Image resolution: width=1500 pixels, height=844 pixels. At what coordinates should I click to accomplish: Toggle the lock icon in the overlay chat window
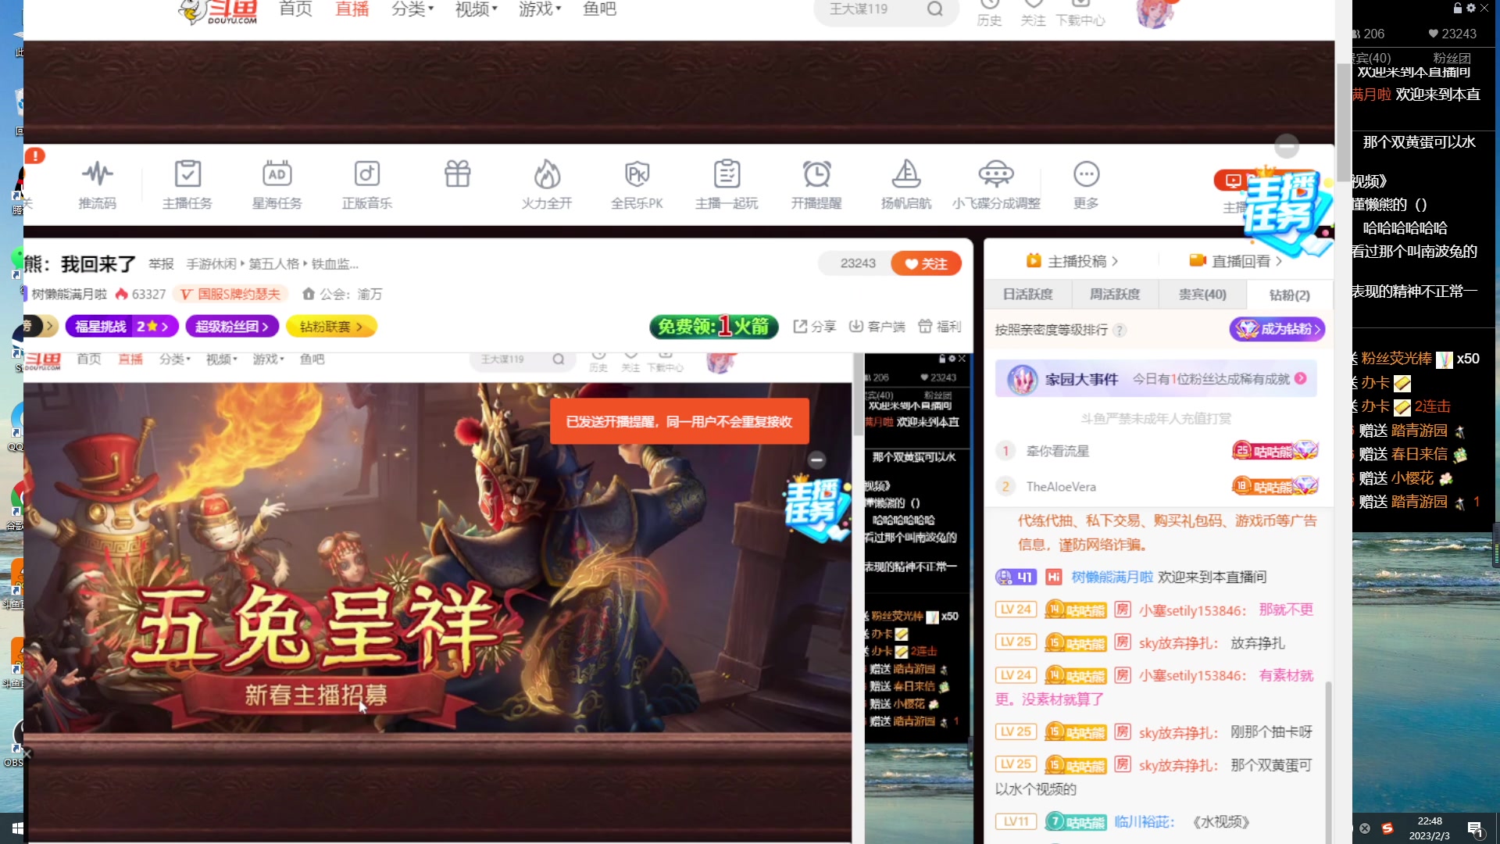[1458, 8]
